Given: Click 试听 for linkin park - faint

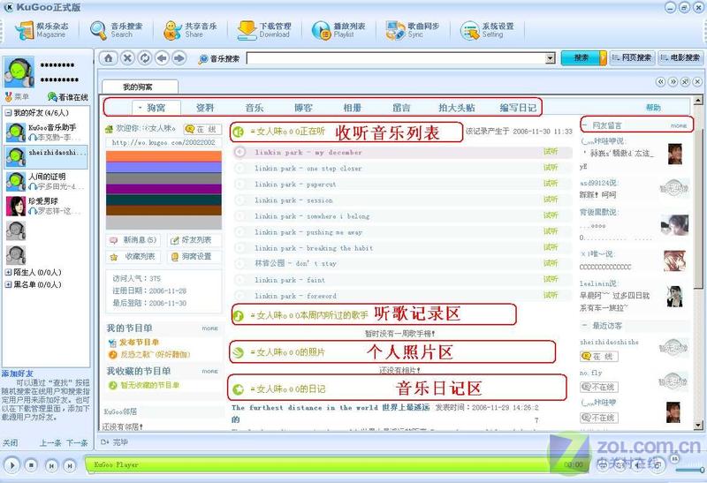Looking at the screenshot, I should coord(551,279).
